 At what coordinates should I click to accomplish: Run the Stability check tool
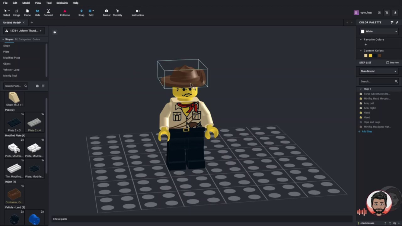point(117,13)
